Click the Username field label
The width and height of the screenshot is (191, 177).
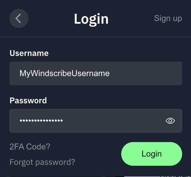coord(29,53)
